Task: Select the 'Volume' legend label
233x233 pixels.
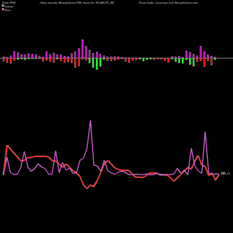Action: [9, 7]
